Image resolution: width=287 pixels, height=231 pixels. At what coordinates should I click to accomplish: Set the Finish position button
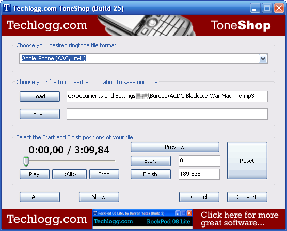point(151,174)
